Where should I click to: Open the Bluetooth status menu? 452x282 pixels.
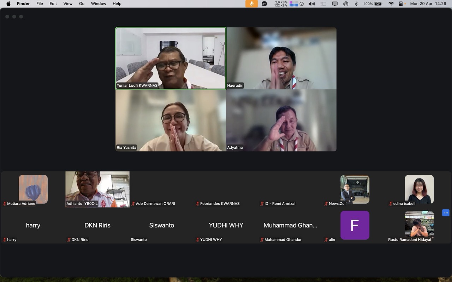(356, 4)
